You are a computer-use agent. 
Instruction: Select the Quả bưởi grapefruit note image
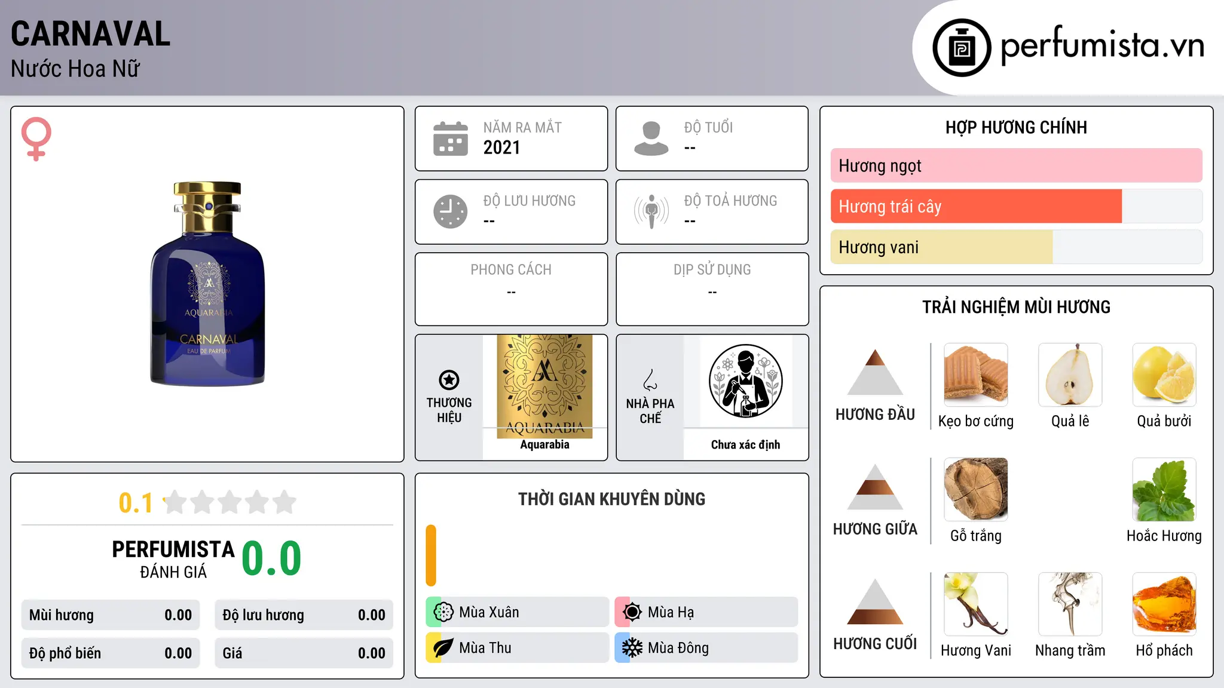click(x=1164, y=375)
